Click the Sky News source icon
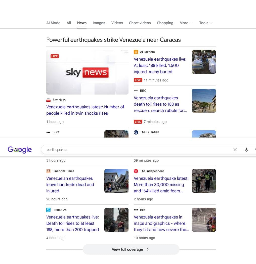This screenshot has height=264, width=256. point(48,100)
